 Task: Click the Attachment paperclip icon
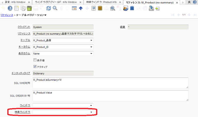61,9
